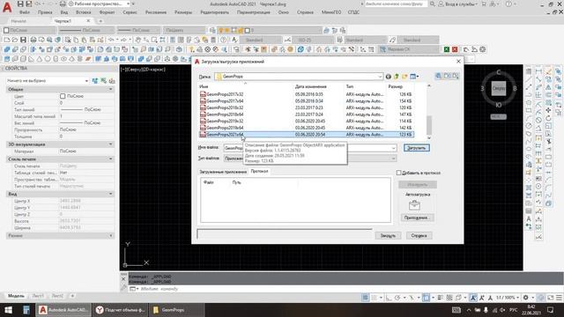Open the Help question mark icon in toolbar
Viewport: 564px width, 317px height.
(x=223, y=40)
